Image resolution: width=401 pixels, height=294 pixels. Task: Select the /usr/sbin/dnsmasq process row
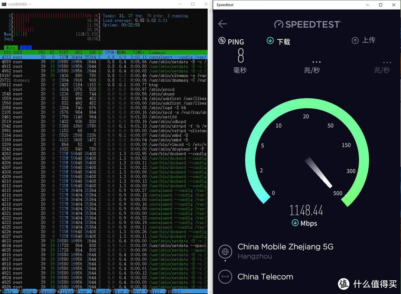click(104, 80)
